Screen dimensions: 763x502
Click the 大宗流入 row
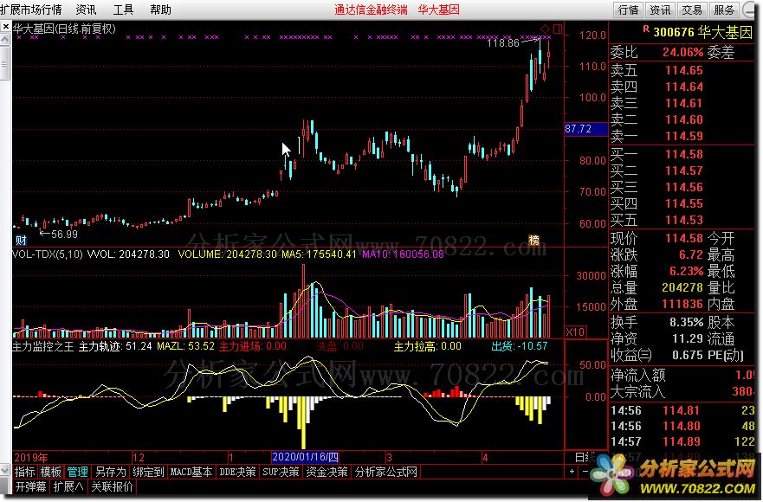(x=682, y=391)
